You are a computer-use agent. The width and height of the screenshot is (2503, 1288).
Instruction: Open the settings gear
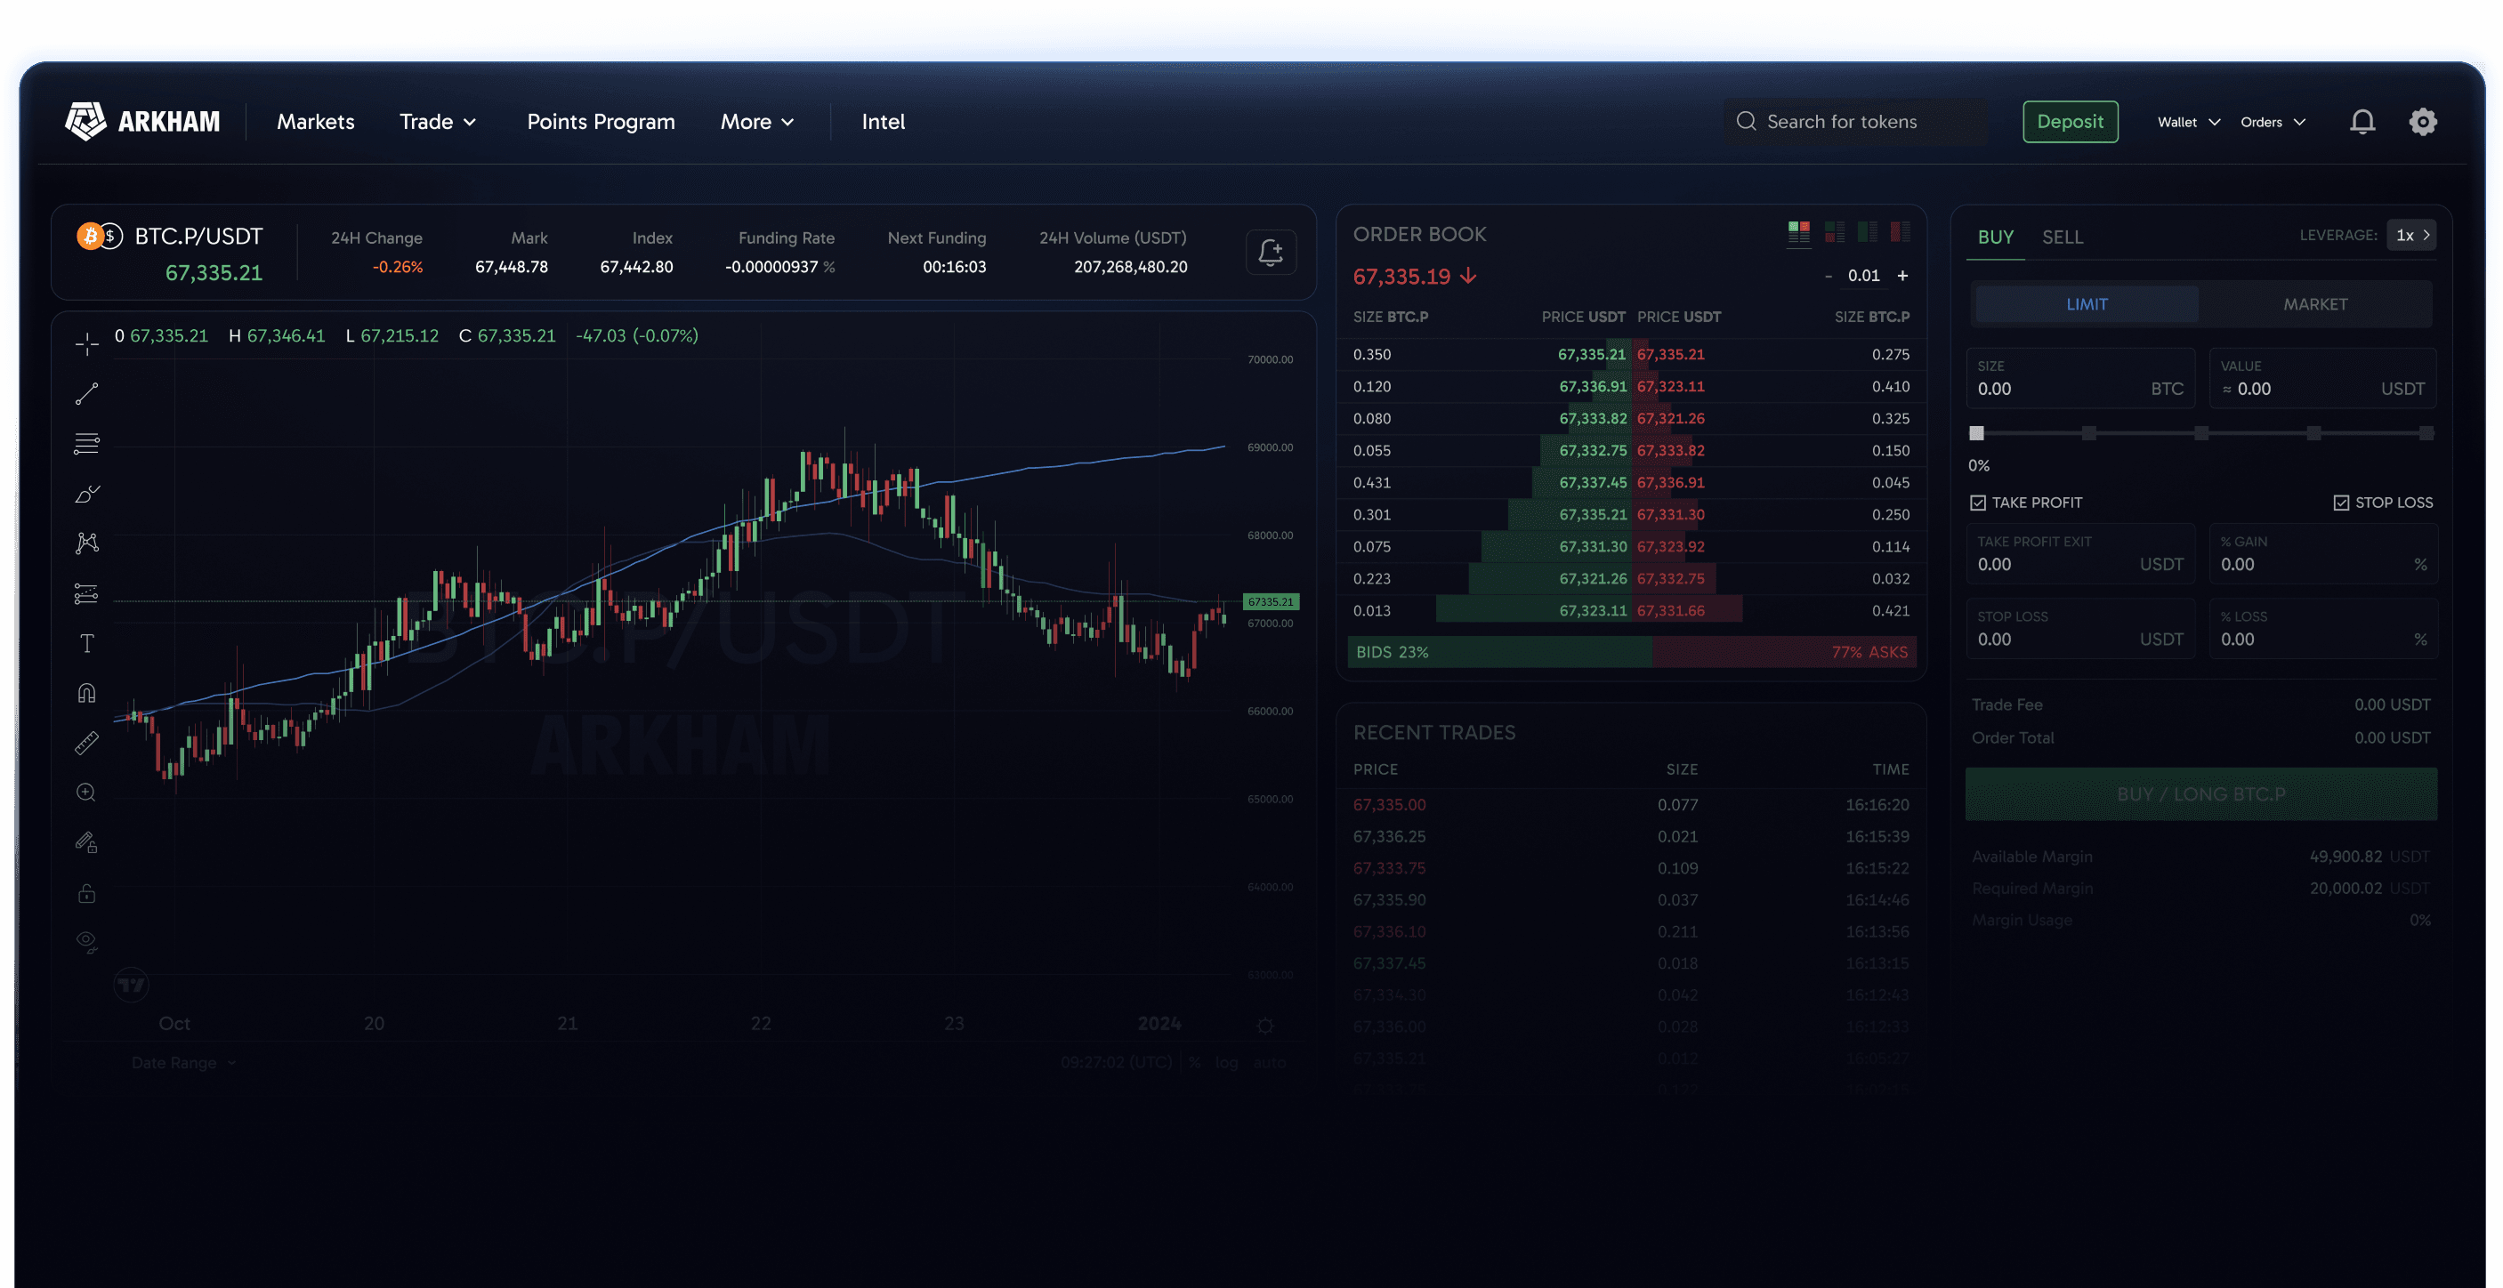(2422, 122)
